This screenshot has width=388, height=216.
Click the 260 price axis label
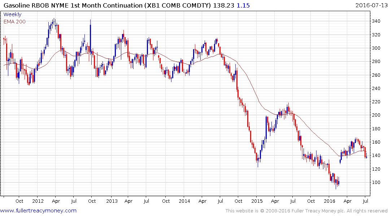[376, 75]
